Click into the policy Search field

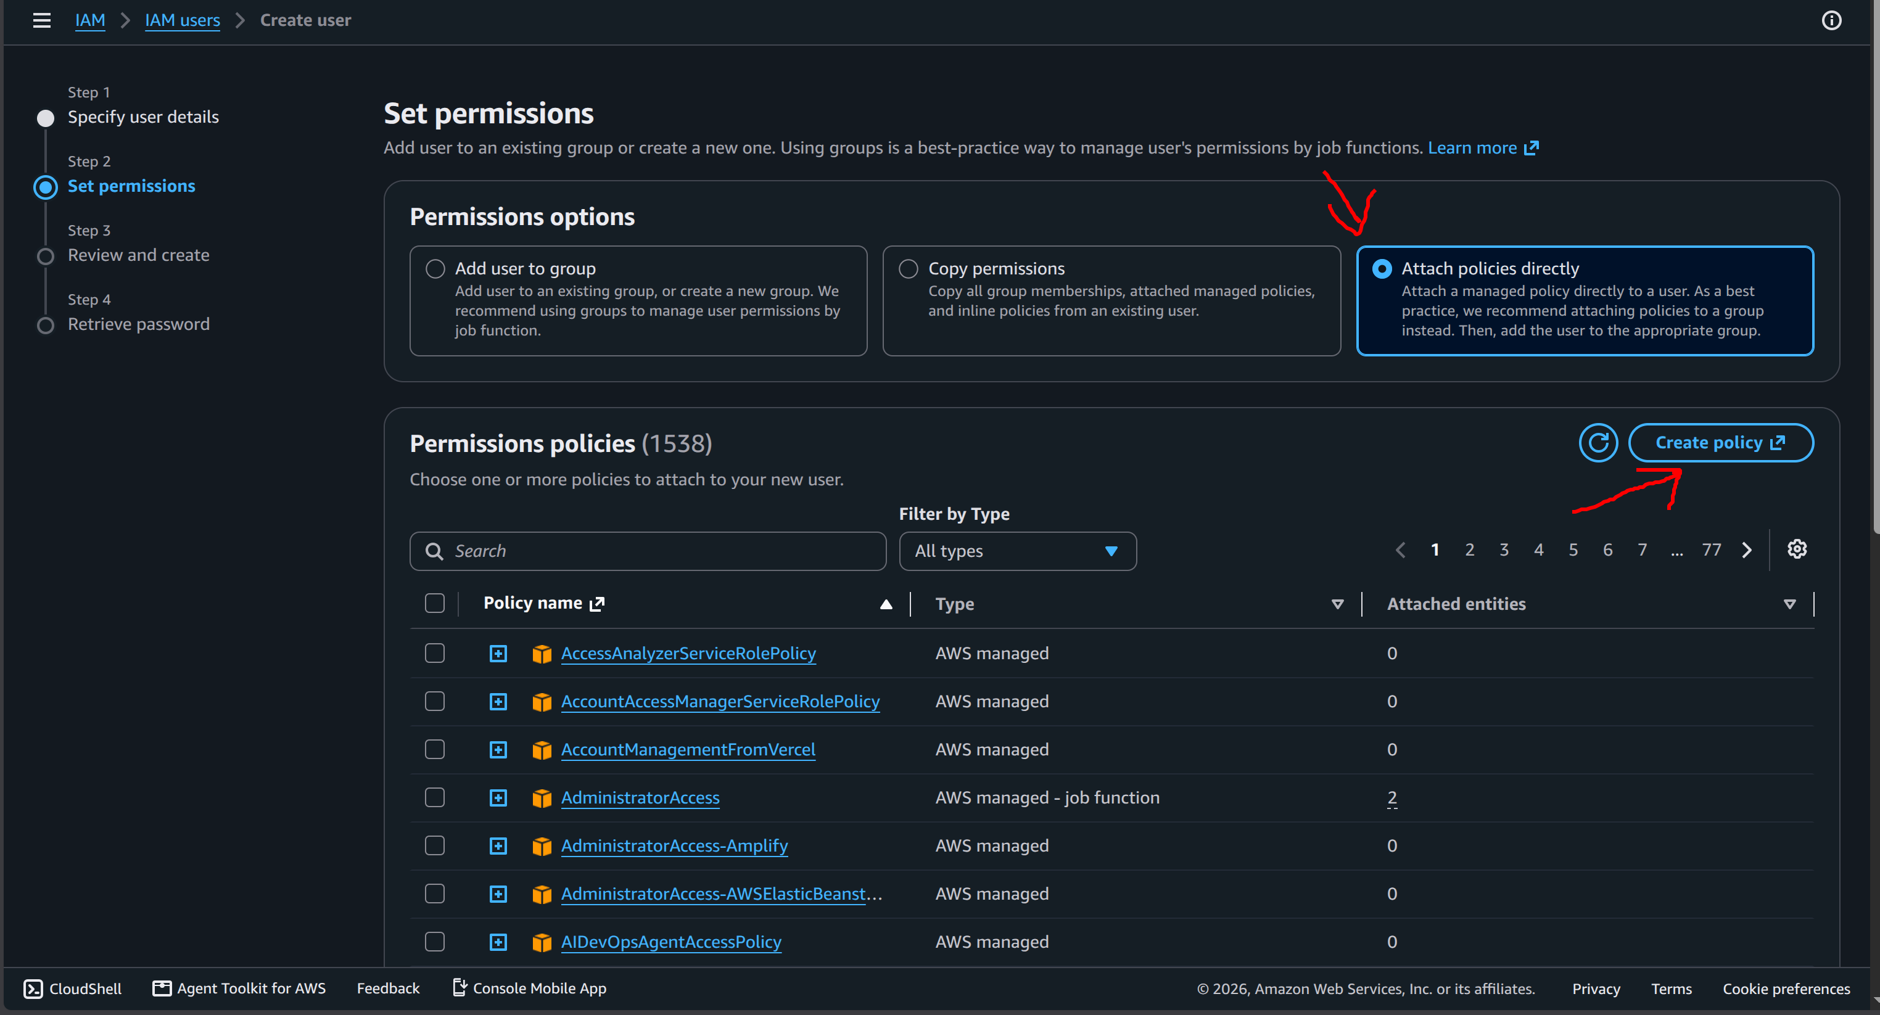(x=648, y=551)
